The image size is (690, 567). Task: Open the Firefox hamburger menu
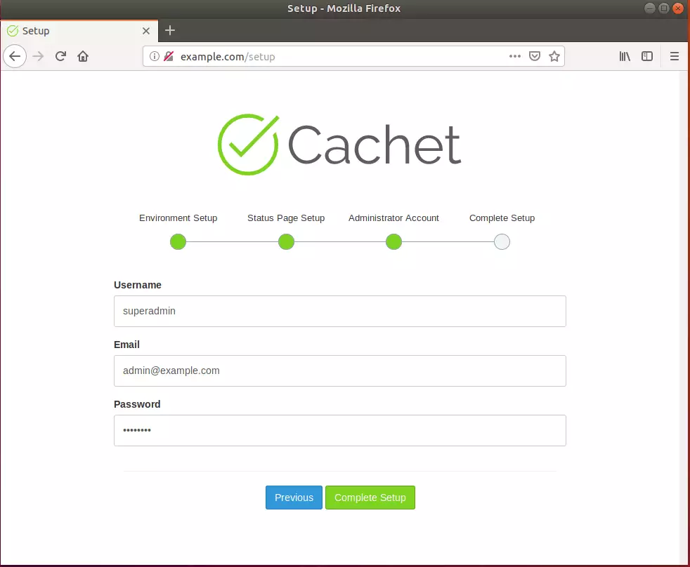click(674, 56)
